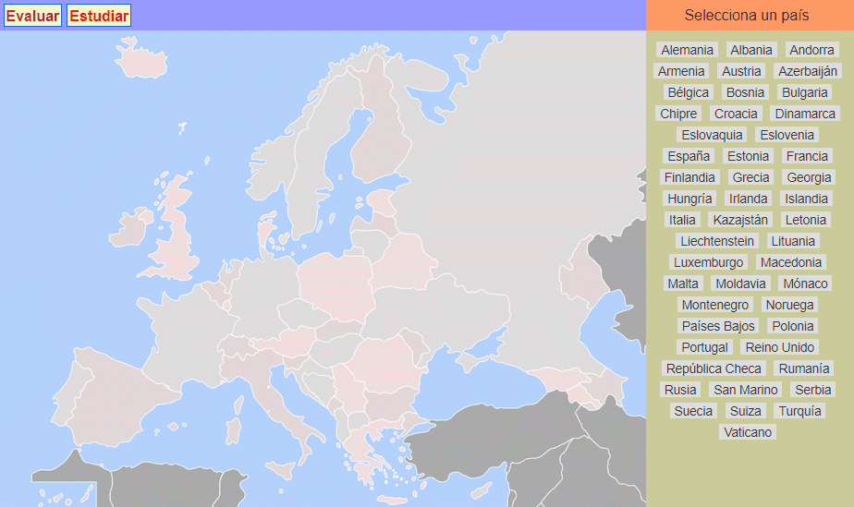Choose the Albania label
Screen dimensions: 854x507
[x=751, y=50]
